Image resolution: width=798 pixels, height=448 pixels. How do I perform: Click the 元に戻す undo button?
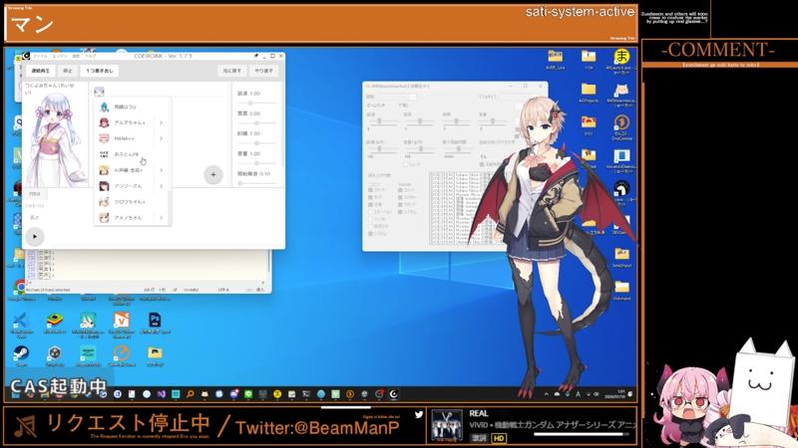tap(232, 71)
